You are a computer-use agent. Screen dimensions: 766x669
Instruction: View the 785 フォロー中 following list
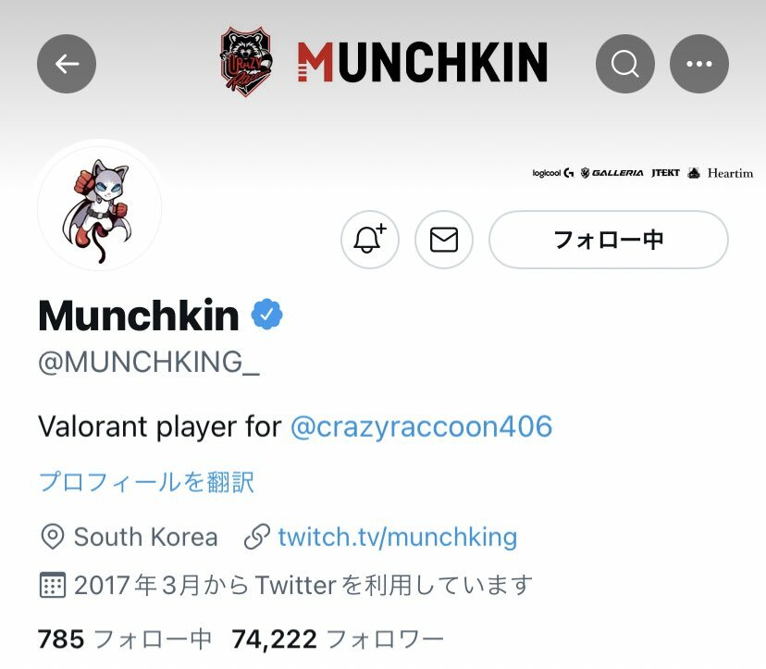tap(125, 638)
